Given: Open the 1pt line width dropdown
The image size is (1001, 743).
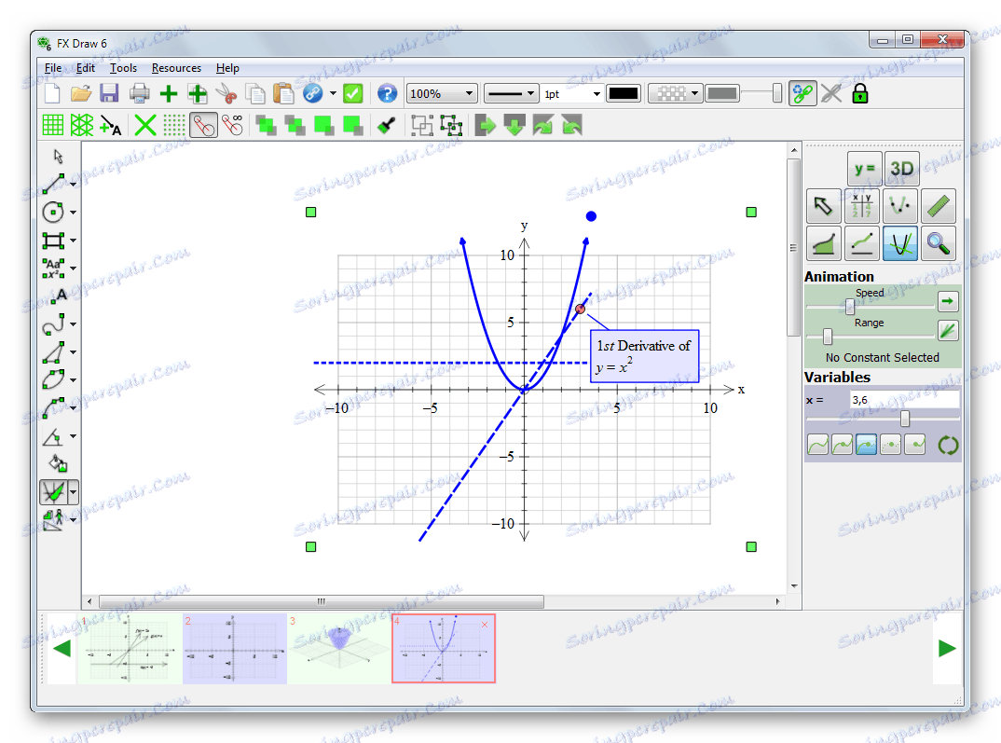Looking at the screenshot, I should click(571, 93).
